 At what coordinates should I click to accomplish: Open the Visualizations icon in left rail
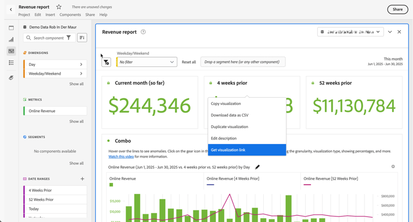pyautogui.click(x=11, y=40)
